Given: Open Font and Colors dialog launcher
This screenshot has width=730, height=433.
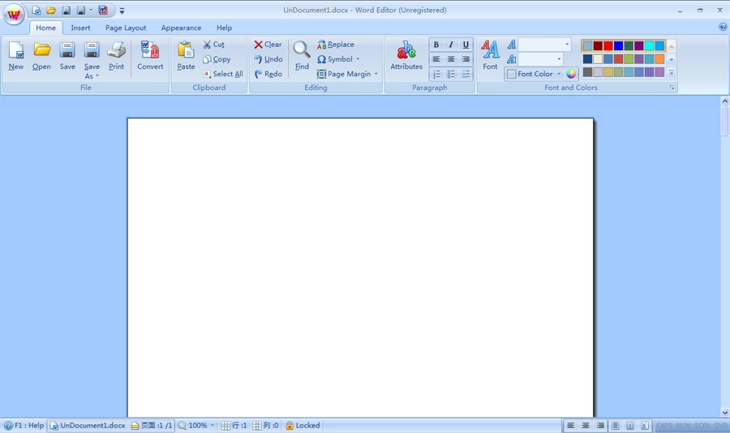Looking at the screenshot, I should 672,88.
